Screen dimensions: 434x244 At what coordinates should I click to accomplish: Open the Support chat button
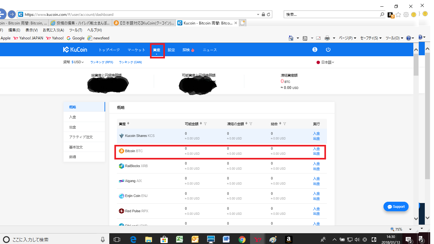pyautogui.click(x=396, y=207)
